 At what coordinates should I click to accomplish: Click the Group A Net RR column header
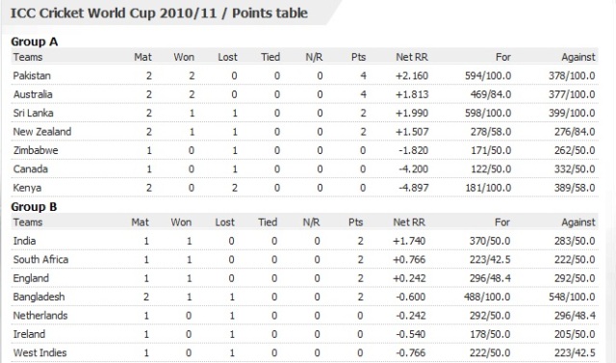pos(412,57)
